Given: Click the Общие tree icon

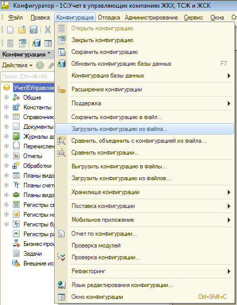Looking at the screenshot, I should point(16,97).
